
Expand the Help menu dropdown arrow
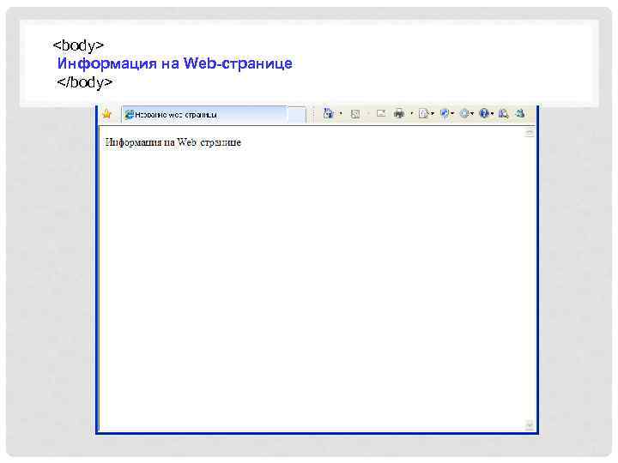click(x=493, y=114)
